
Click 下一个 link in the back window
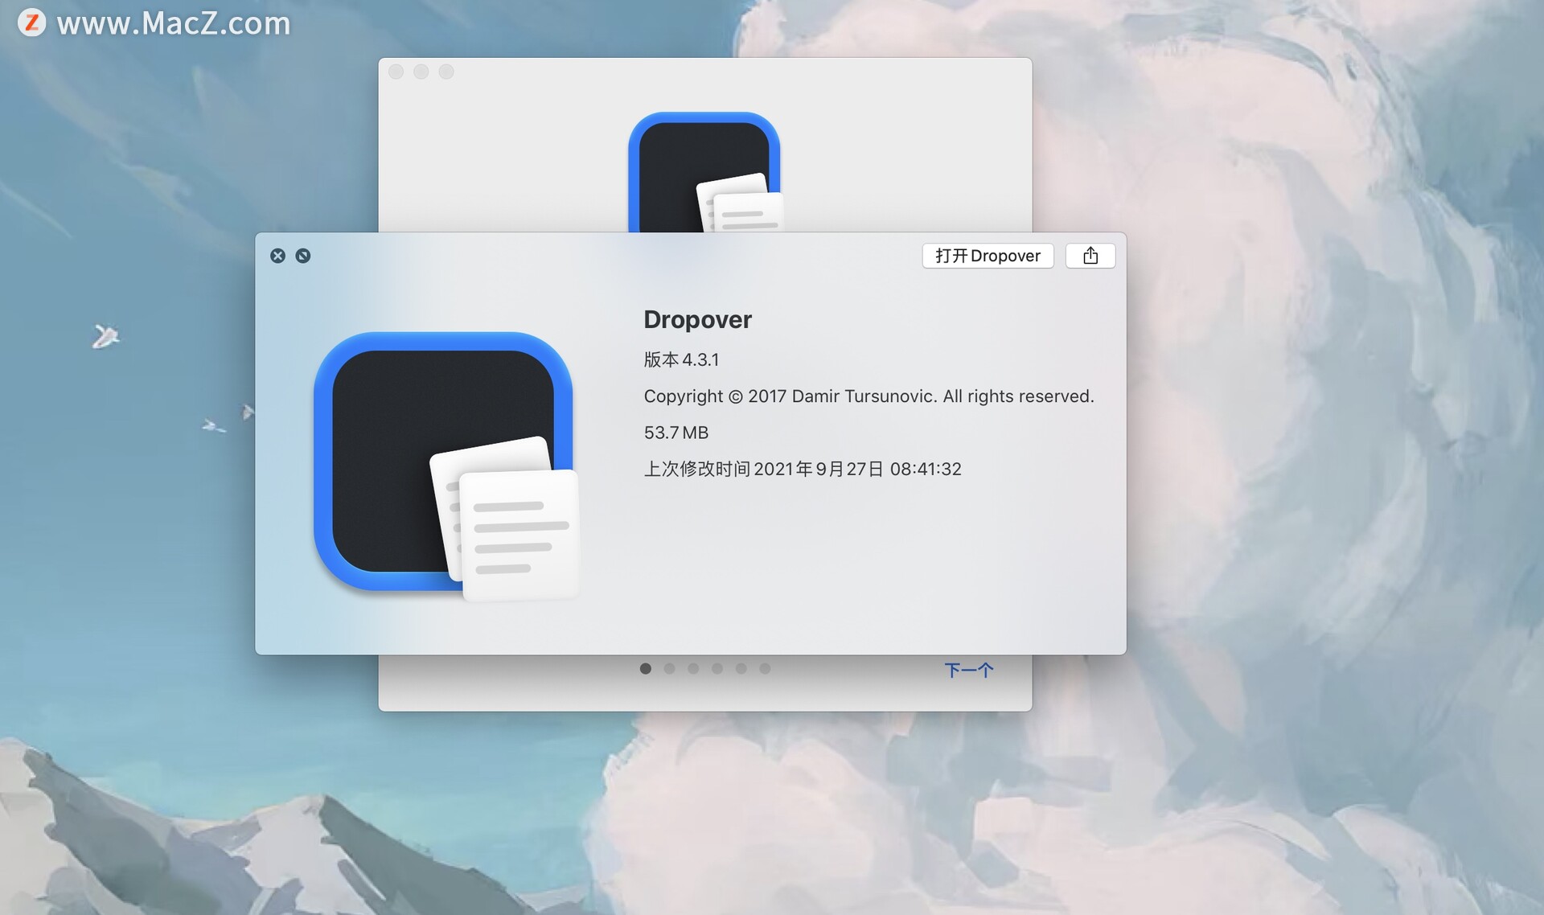[969, 670]
